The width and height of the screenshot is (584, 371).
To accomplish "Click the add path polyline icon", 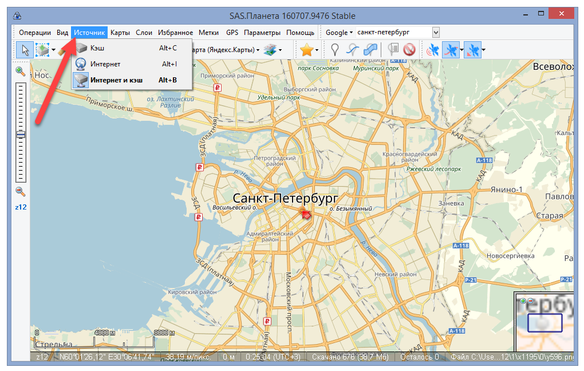I will (x=353, y=50).
